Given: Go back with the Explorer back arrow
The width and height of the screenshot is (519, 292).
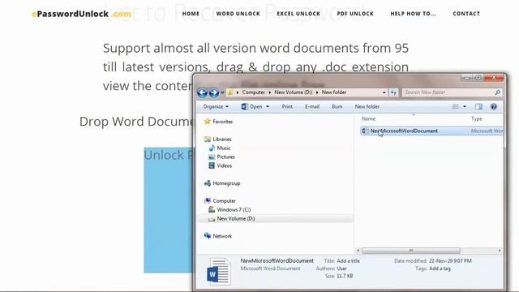Looking at the screenshot, I should point(202,92).
